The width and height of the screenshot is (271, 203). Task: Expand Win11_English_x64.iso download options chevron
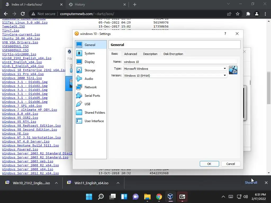(x=118, y=183)
